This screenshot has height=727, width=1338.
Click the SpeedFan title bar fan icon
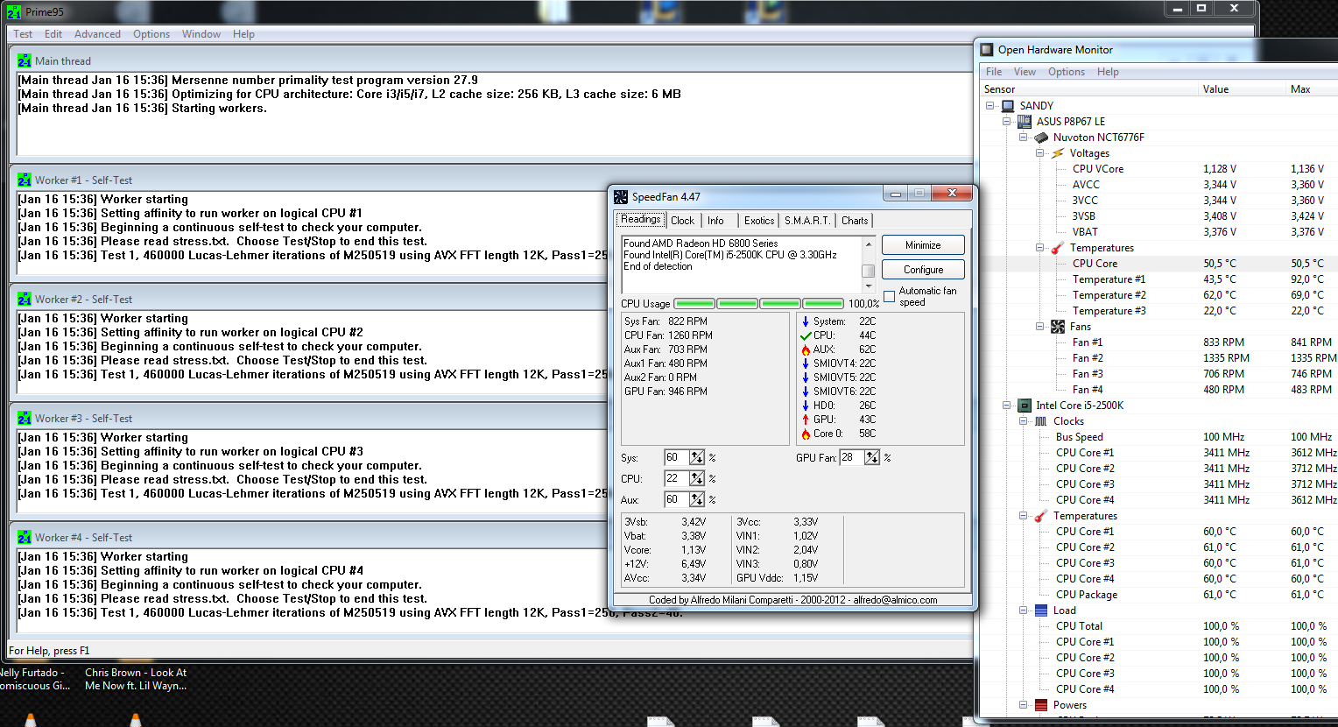click(621, 197)
